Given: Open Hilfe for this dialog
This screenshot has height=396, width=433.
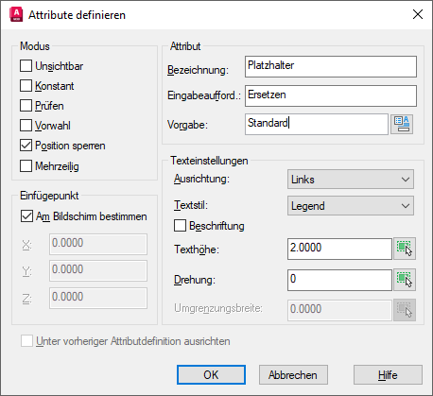Looking at the screenshot, I should click(388, 375).
